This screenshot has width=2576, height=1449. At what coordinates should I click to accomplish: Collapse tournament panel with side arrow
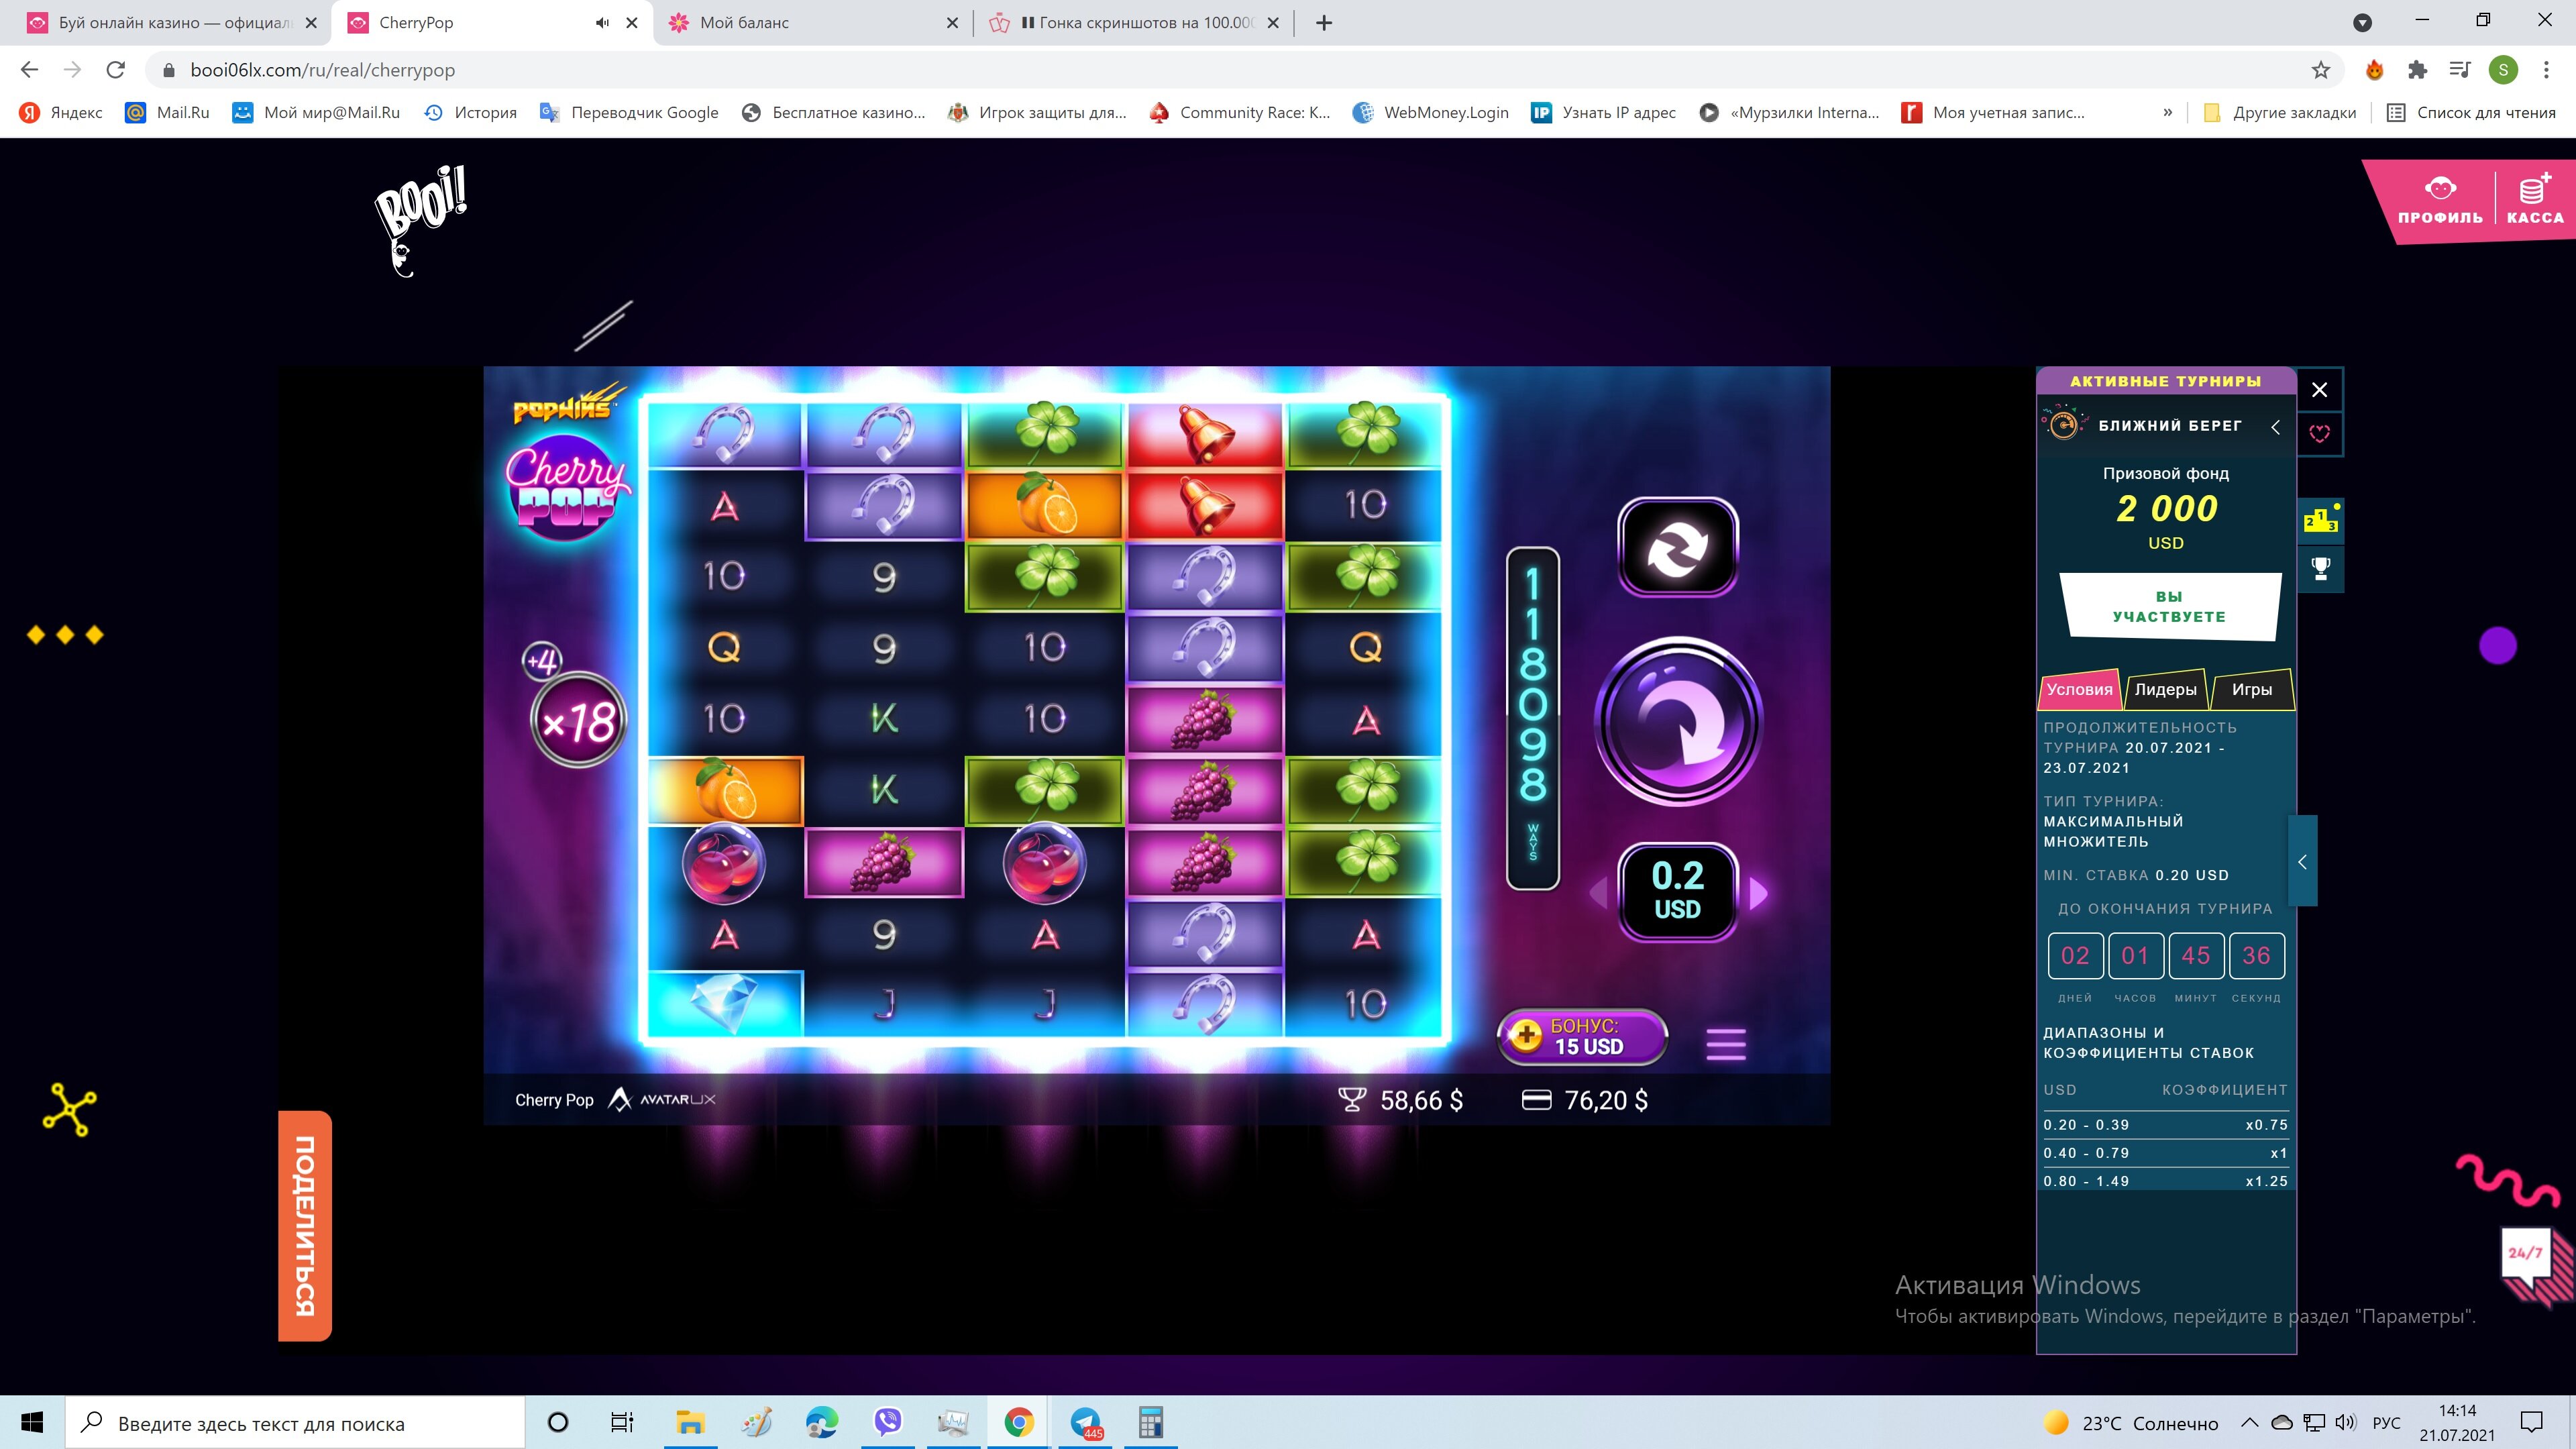point(2302,861)
